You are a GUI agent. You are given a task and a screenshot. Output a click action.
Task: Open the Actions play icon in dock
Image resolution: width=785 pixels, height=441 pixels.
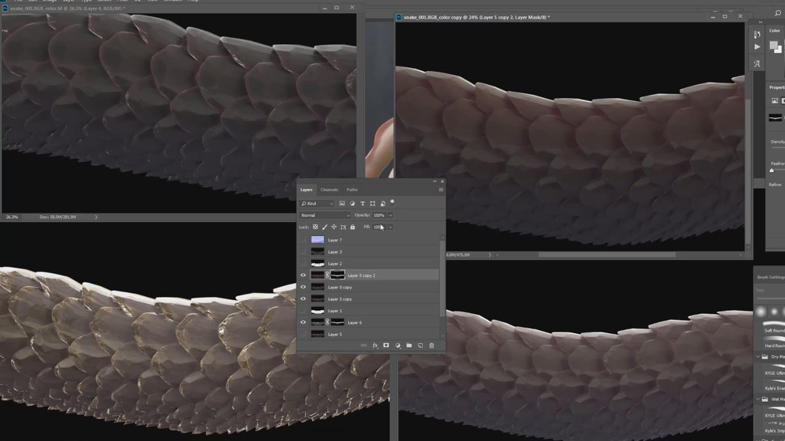click(757, 47)
